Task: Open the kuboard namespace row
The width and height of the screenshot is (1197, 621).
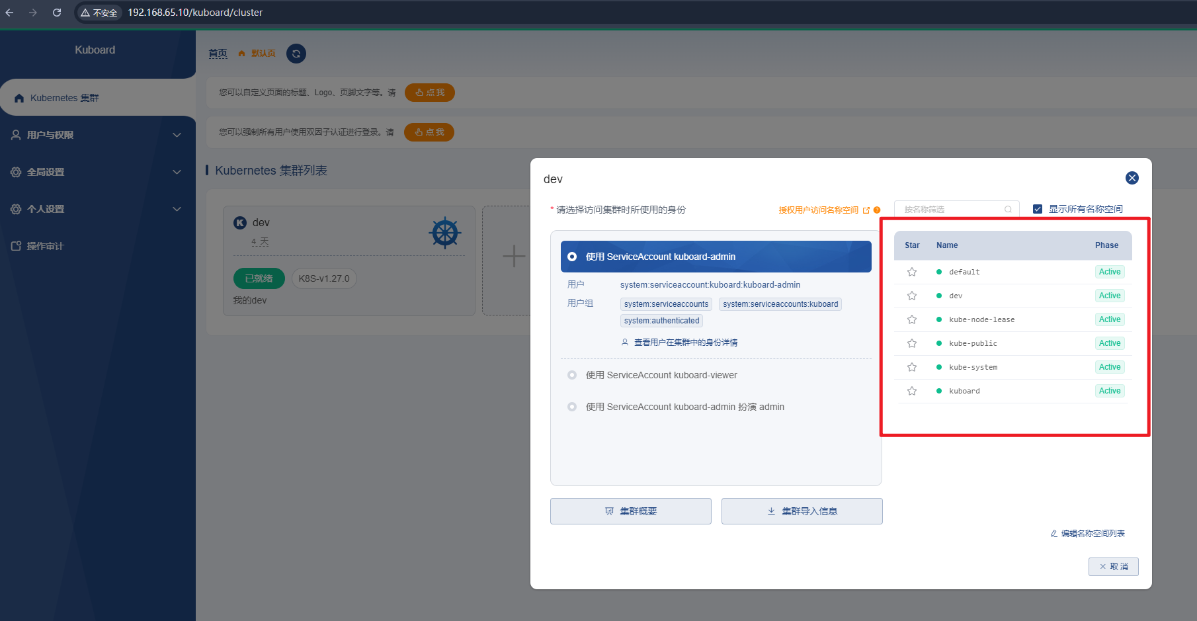Action: click(1012, 391)
